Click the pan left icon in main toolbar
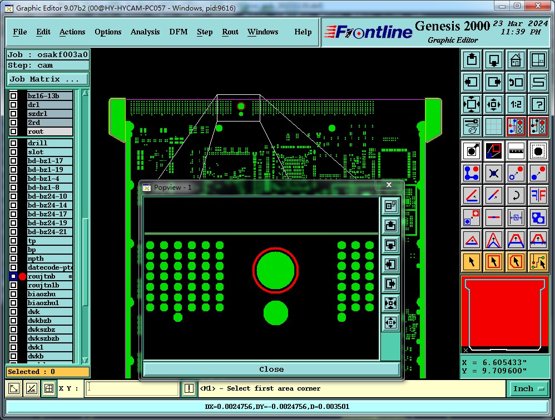Viewport: 555px width, 420px height. [472, 82]
